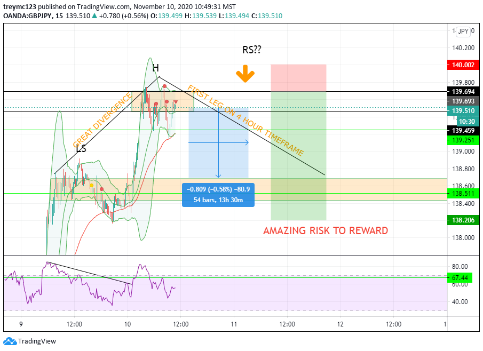
Task: Click the yellow dot marker on candles
Action: coord(91,185)
